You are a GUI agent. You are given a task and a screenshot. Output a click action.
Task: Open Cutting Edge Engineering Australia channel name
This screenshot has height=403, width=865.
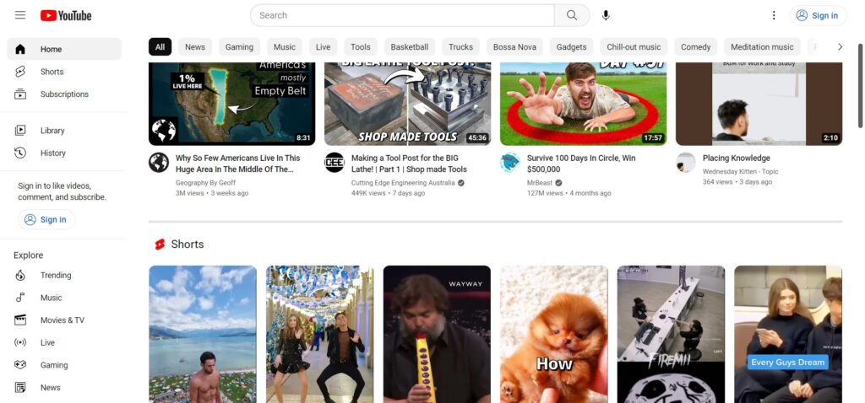403,183
